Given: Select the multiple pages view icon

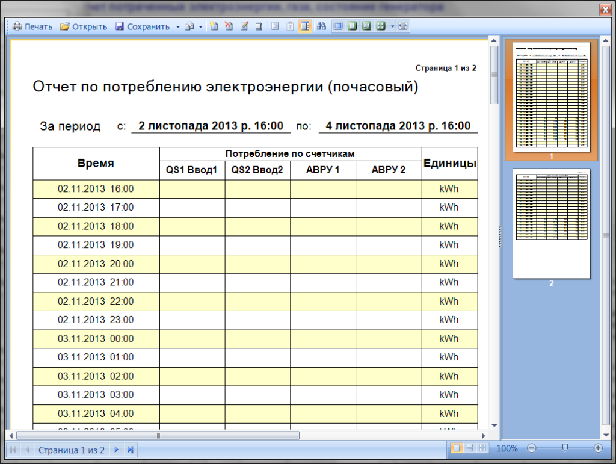Looking at the screenshot, I should pyautogui.click(x=381, y=26).
